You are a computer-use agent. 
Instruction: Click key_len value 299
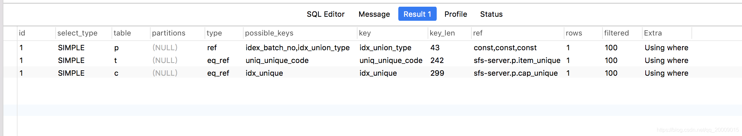[x=437, y=73]
